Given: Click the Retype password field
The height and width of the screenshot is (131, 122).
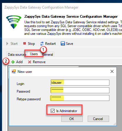Looking at the screenshot, I should [x=80, y=98].
